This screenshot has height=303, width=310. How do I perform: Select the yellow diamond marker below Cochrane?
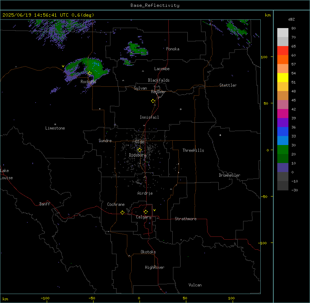click(x=122, y=212)
